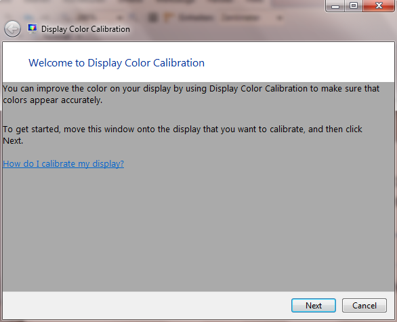Click the back arrow button
The width and height of the screenshot is (397, 322).
click(x=12, y=29)
